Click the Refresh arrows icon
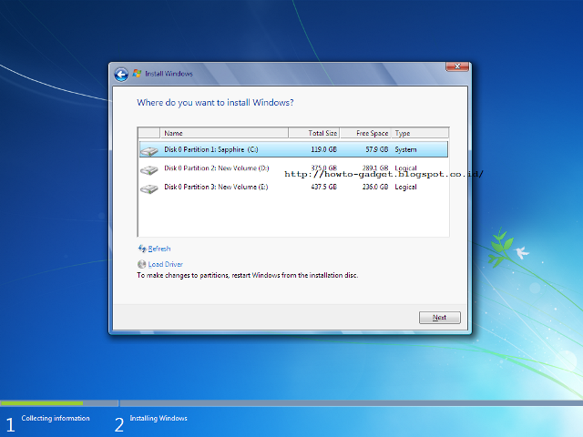The image size is (583, 437). pyautogui.click(x=142, y=249)
